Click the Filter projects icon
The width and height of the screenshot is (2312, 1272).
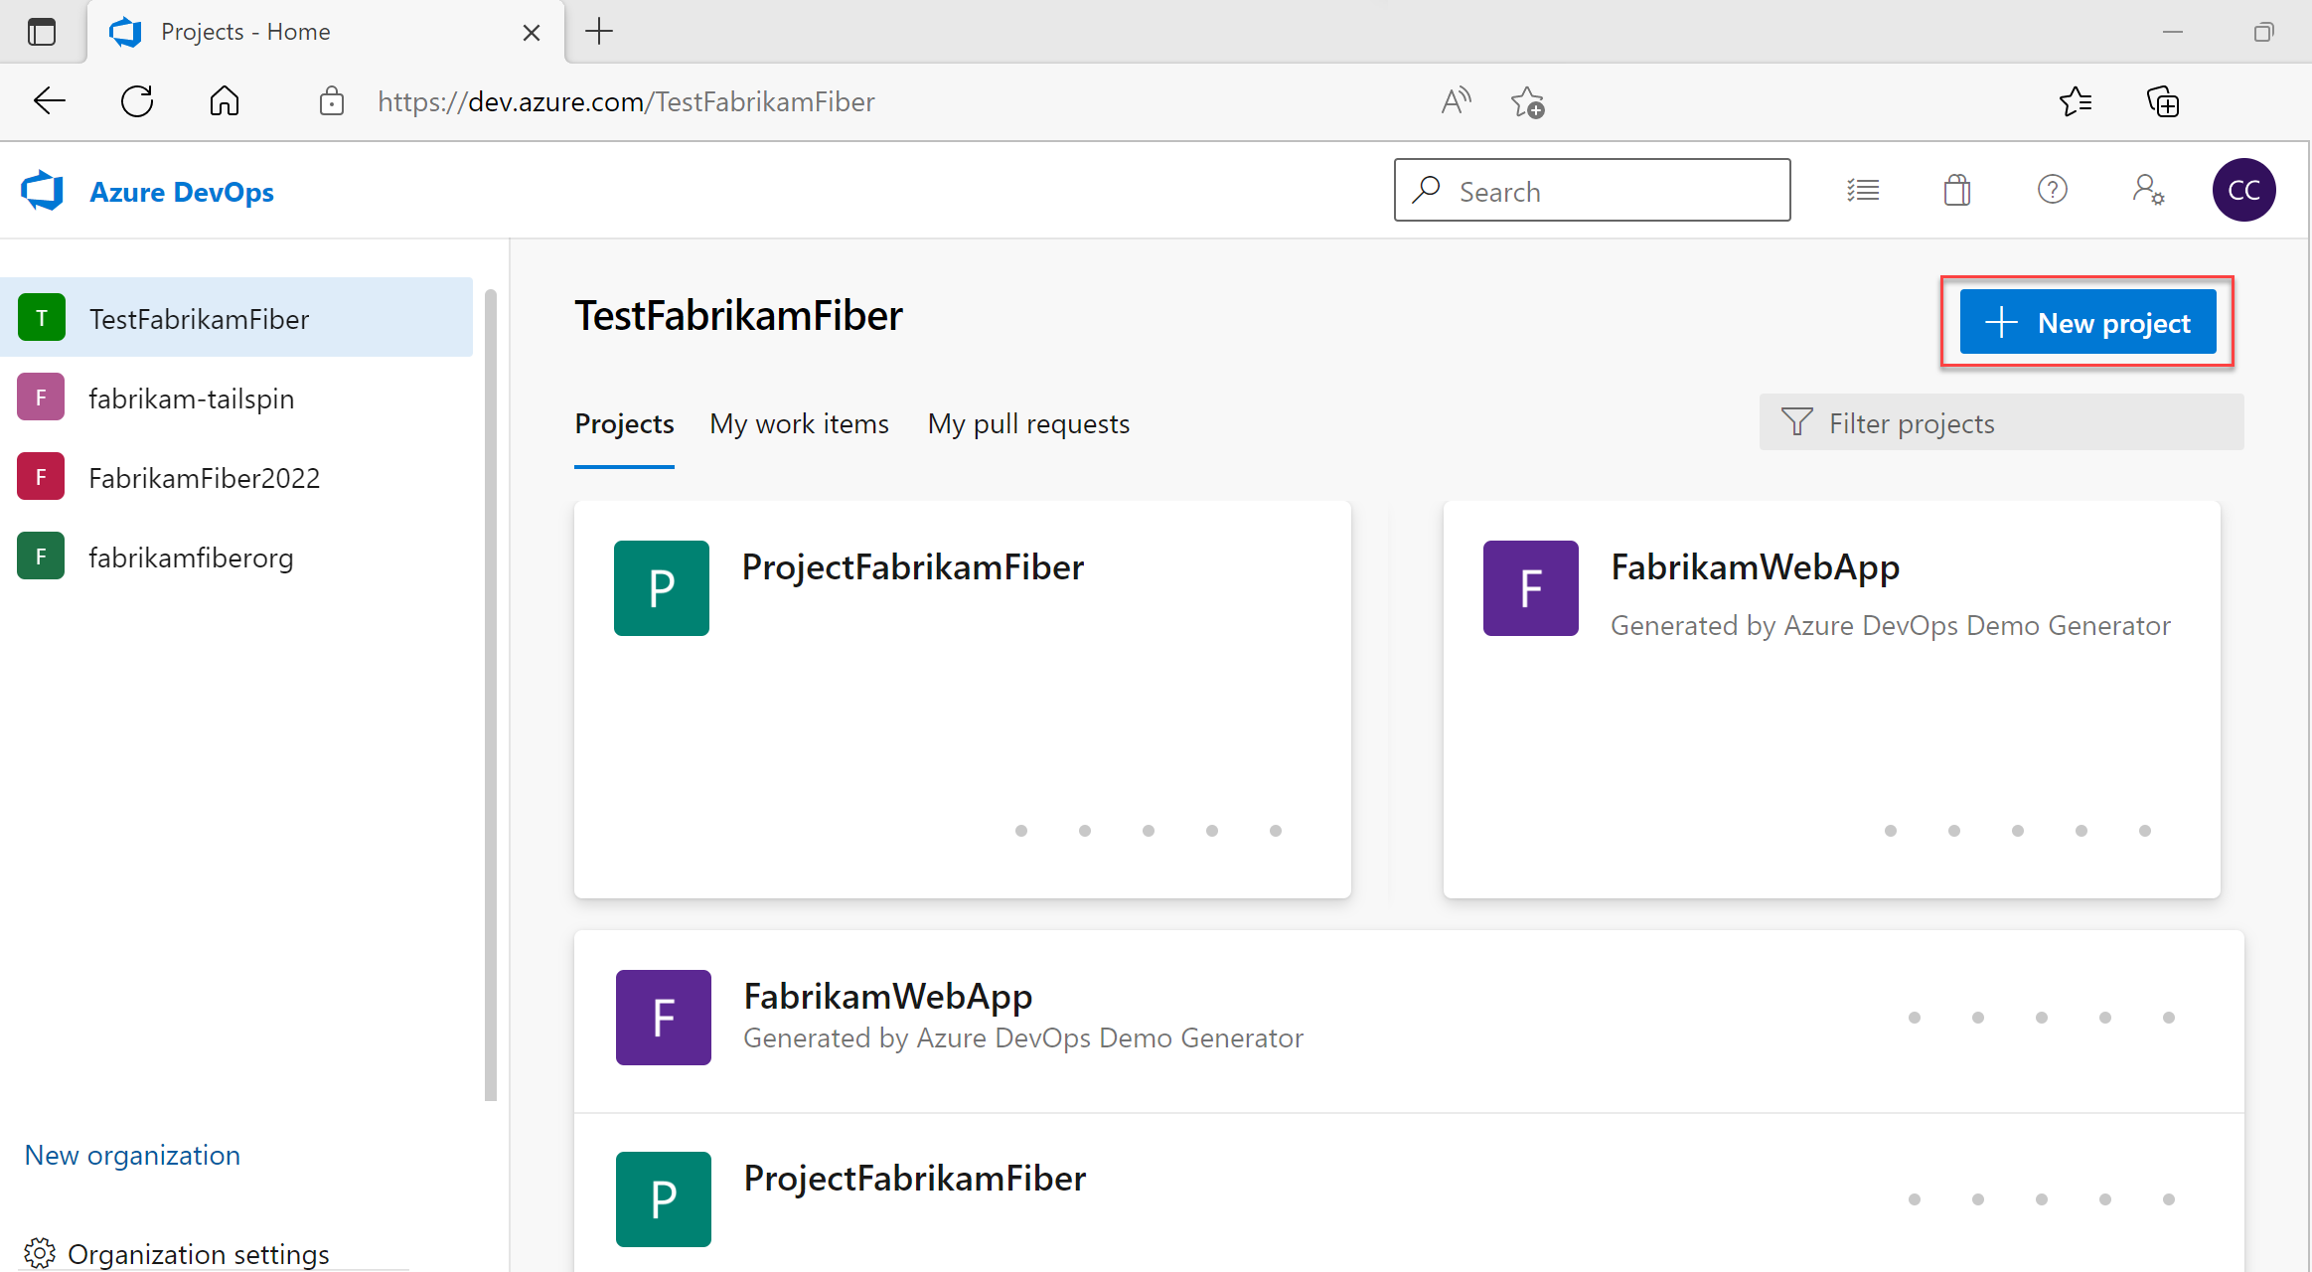1798,423
